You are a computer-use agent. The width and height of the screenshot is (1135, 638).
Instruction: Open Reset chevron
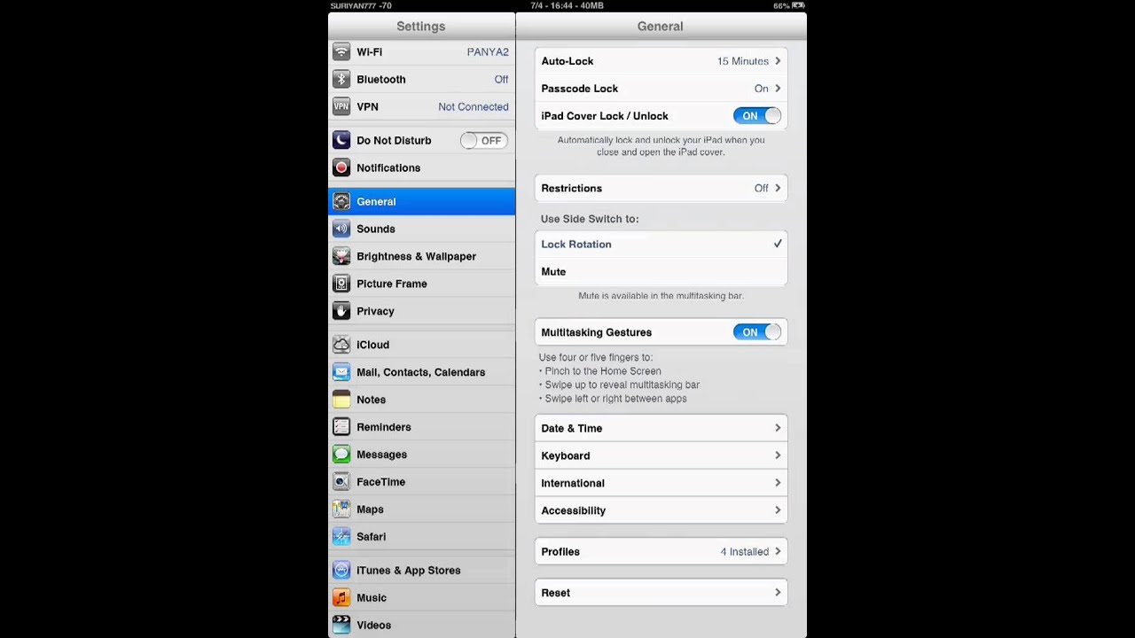(778, 593)
